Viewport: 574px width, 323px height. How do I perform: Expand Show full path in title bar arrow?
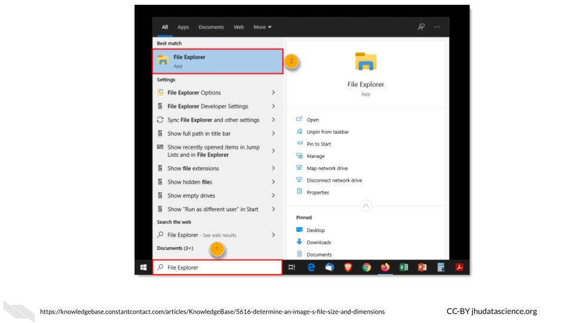coord(273,133)
